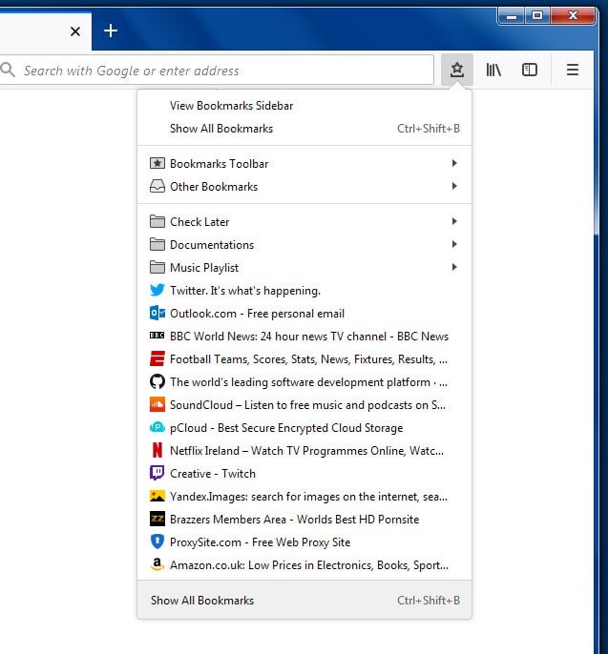
Task: Open Outlook.com - Free personal email bookmark
Action: coord(304,314)
